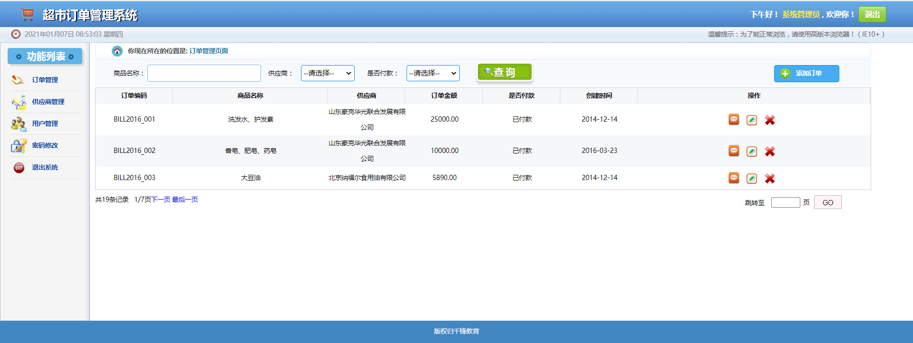Click the 大豆油 product cell
This screenshot has height=343, width=913.
pos(251,178)
